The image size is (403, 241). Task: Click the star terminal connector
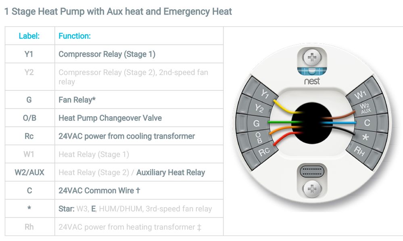point(365,137)
